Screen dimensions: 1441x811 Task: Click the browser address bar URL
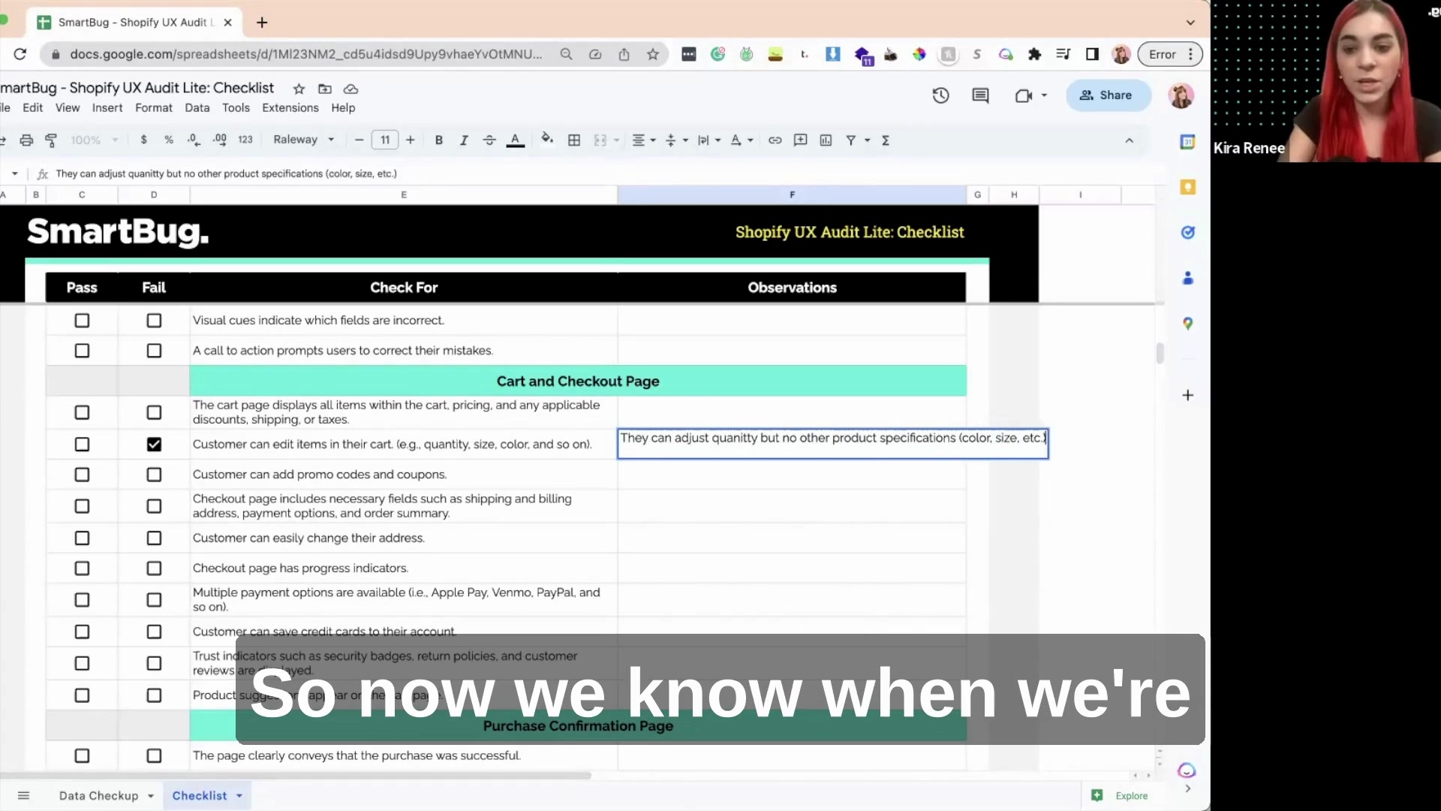point(305,54)
